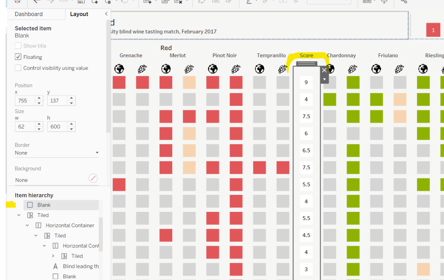The image size is (444, 280).
Task: Select 'Blind leading th' text item in hierarchy
Action: pos(81,266)
